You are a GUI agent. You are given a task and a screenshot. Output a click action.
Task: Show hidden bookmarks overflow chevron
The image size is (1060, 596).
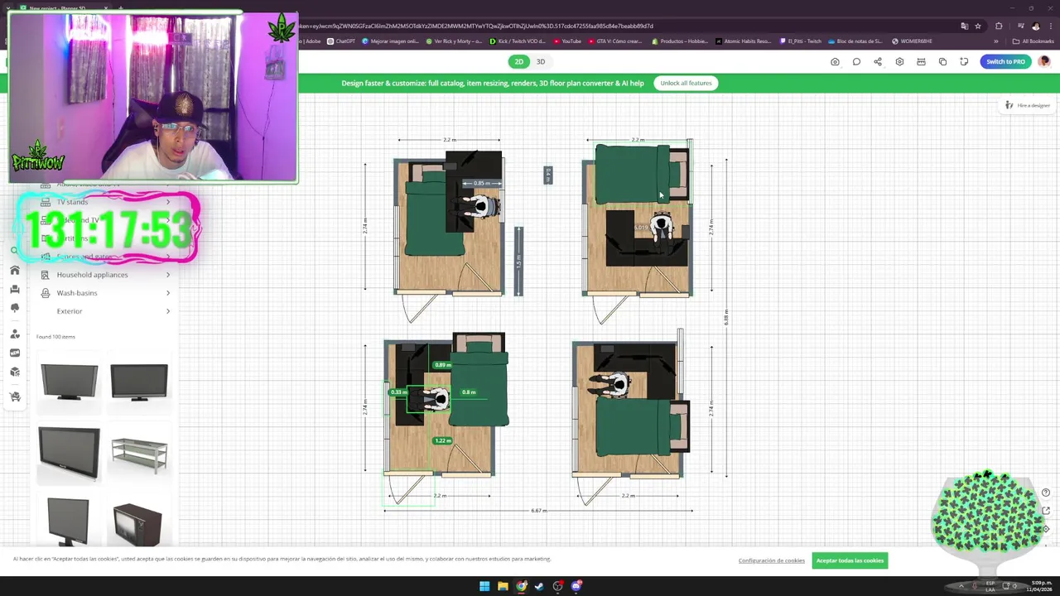click(996, 41)
